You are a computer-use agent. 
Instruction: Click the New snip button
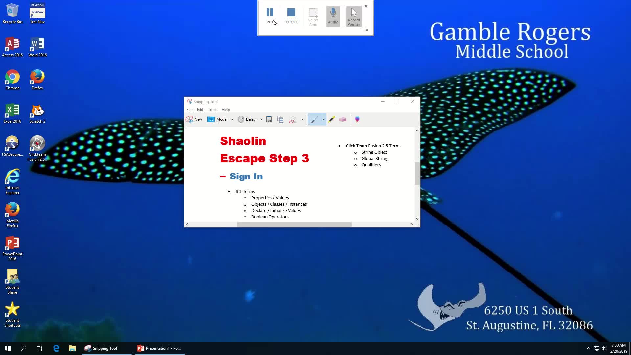pos(195,119)
